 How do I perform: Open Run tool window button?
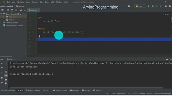point(20,90)
